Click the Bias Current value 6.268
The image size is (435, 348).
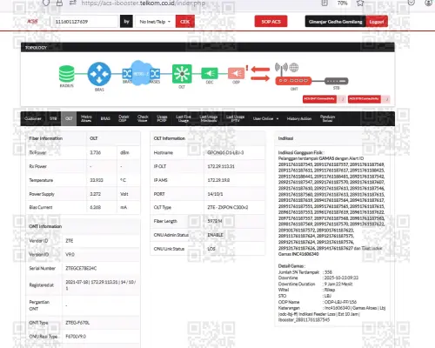pos(95,207)
